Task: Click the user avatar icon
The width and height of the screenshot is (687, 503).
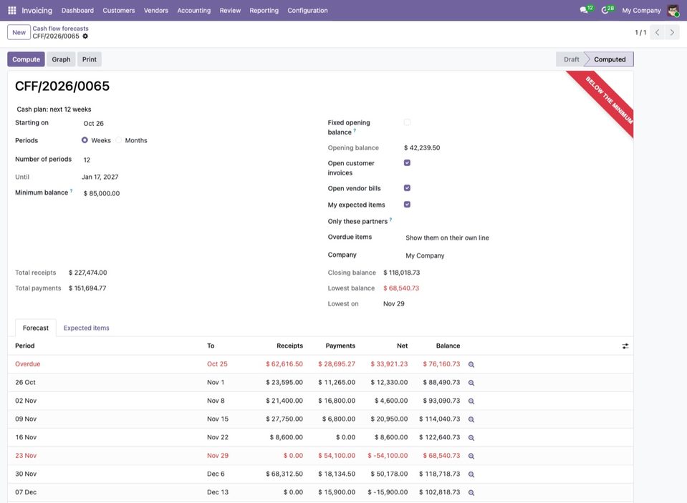Action: point(673,10)
